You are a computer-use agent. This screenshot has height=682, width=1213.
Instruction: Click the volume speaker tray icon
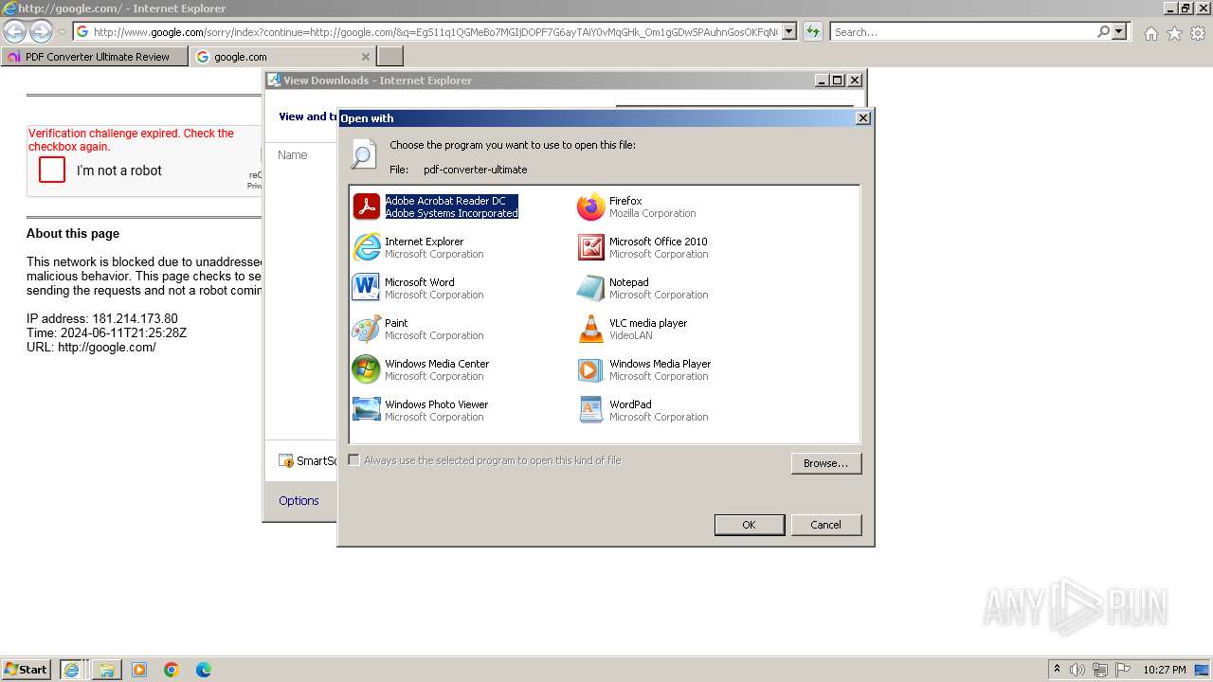coord(1077,670)
